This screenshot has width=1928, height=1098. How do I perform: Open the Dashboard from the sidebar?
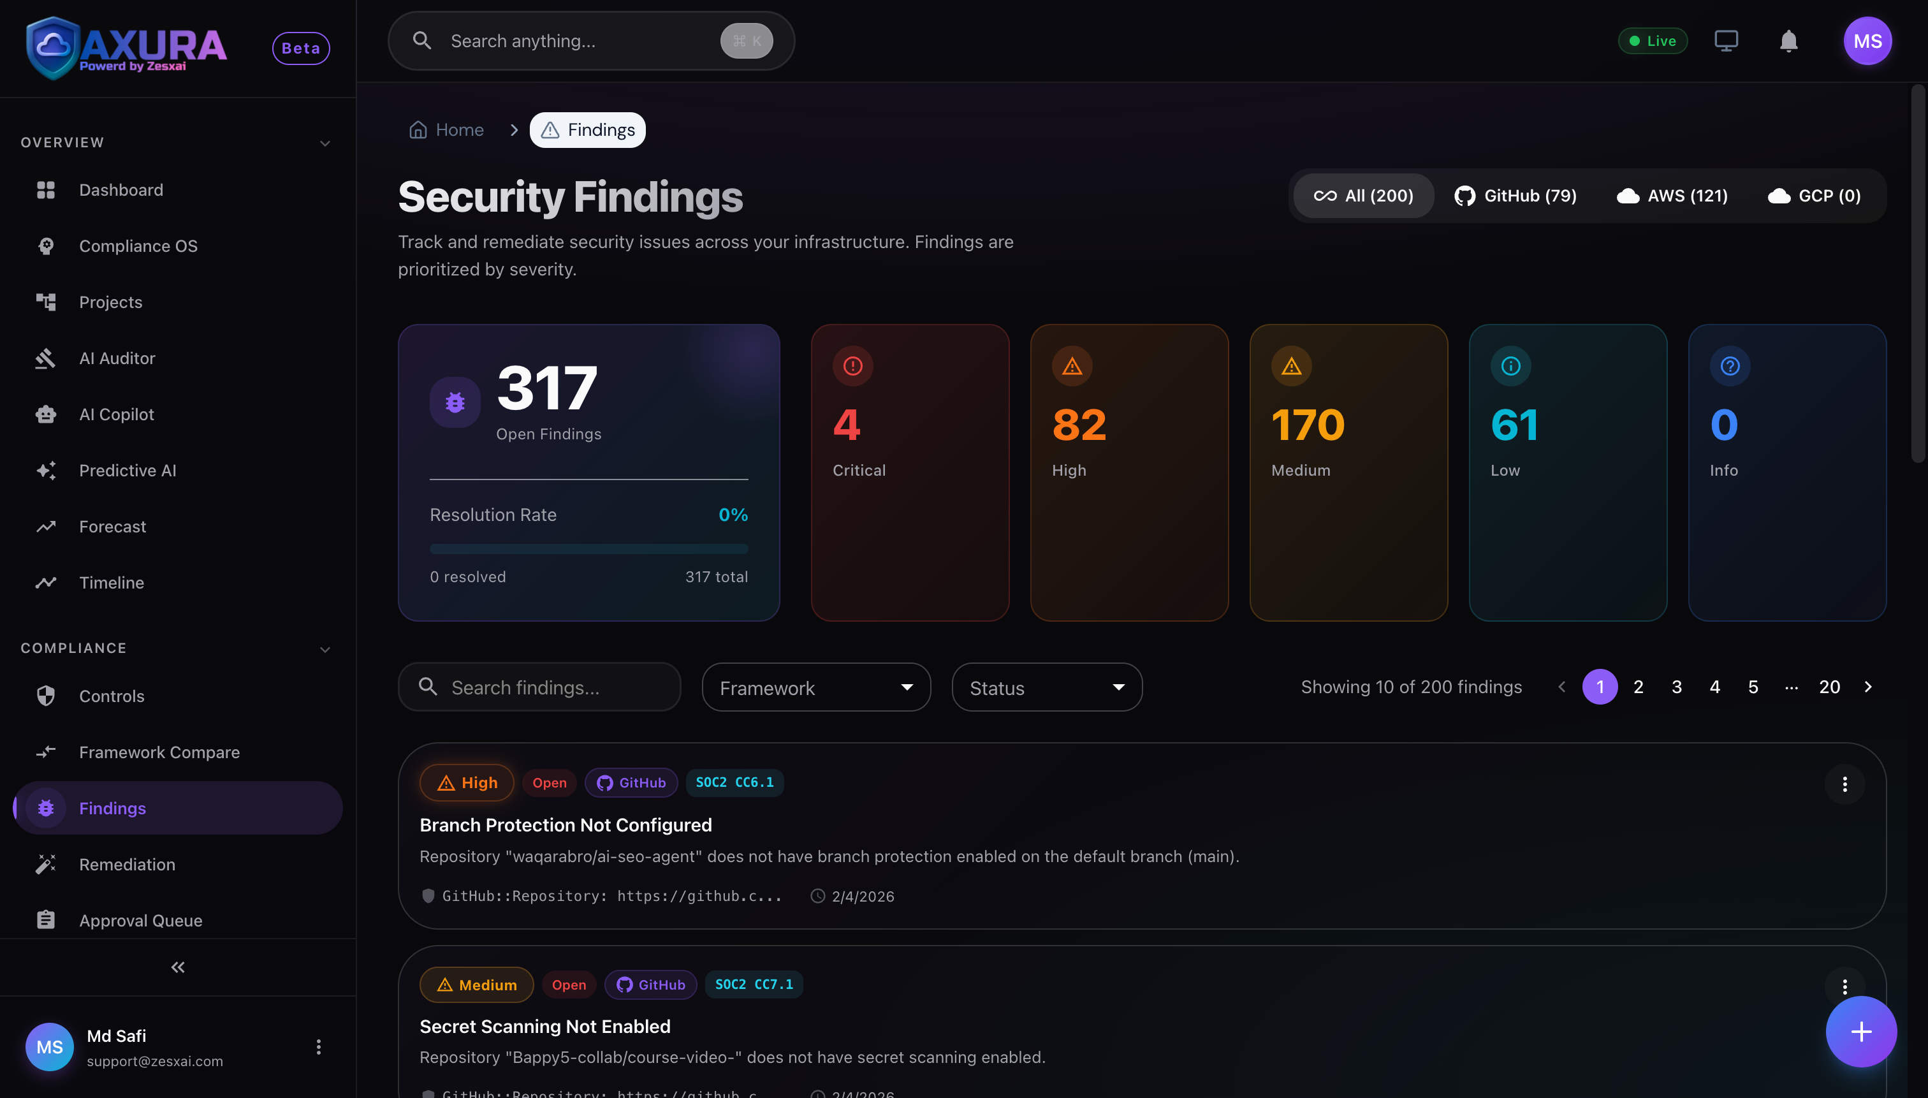(x=121, y=189)
